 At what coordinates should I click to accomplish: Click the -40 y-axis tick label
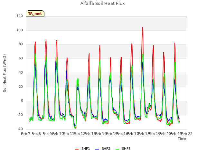click(x=20, y=129)
